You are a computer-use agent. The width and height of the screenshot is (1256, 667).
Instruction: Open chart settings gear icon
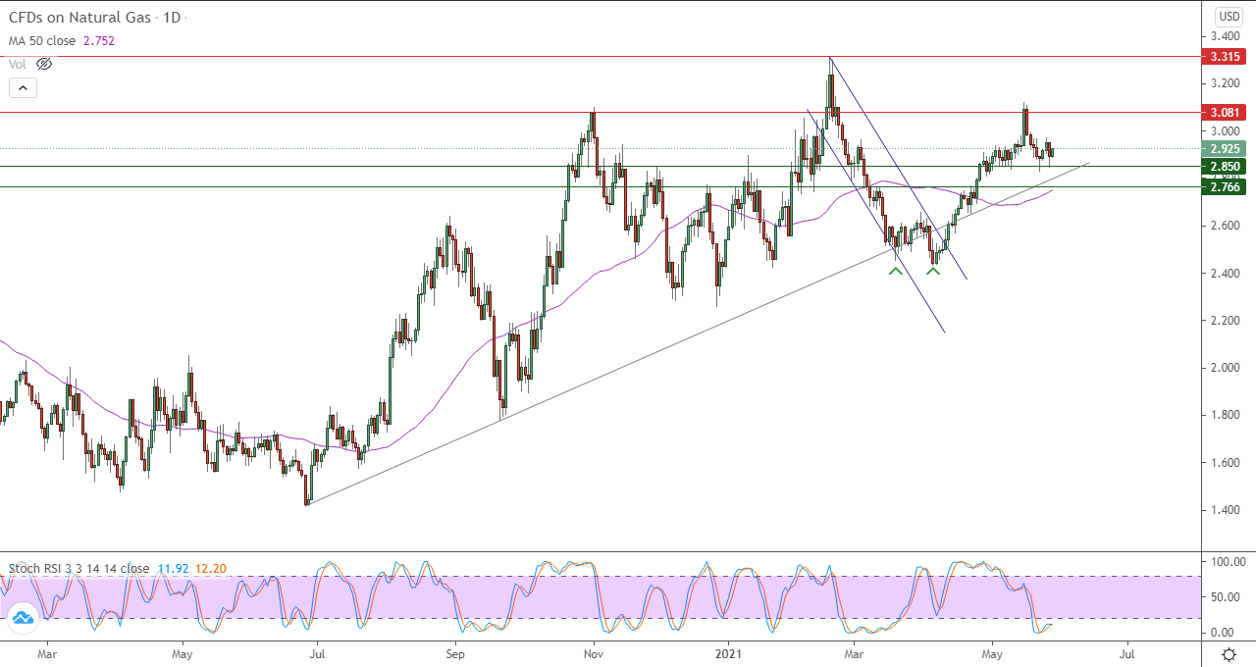point(1229,654)
